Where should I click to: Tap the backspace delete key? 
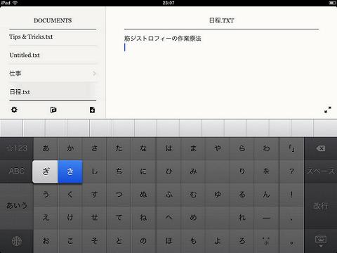click(x=320, y=148)
